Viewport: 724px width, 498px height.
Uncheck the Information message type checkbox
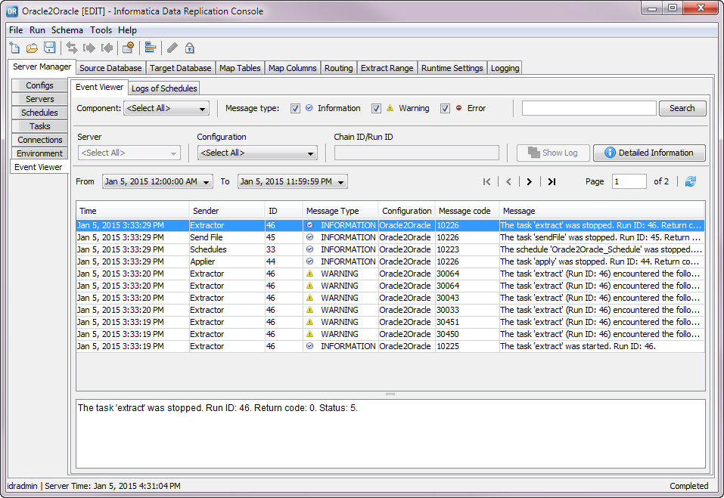[296, 108]
